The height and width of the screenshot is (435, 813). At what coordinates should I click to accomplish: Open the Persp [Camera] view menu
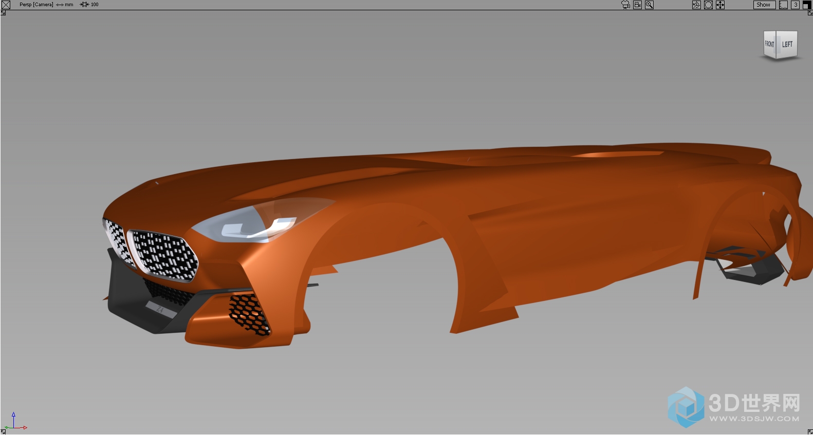[x=36, y=5]
